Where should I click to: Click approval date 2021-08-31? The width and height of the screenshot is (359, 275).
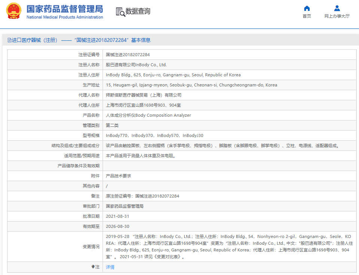click(118, 216)
